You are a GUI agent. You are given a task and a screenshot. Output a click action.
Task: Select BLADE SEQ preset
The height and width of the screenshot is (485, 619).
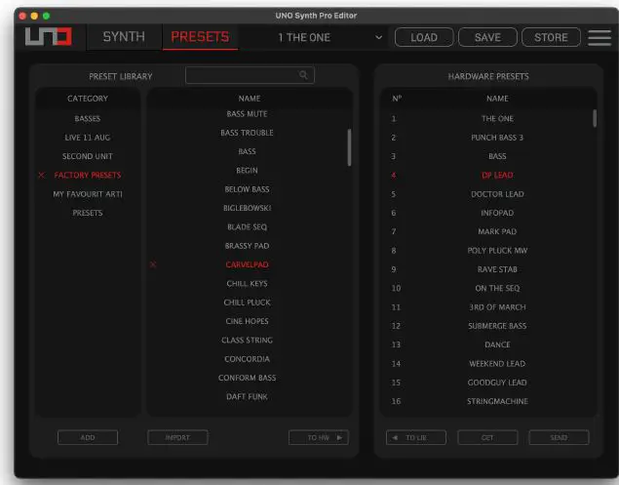[248, 227]
